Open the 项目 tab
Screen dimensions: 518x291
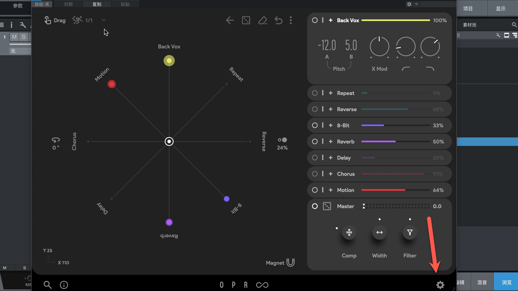pyautogui.click(x=468, y=8)
